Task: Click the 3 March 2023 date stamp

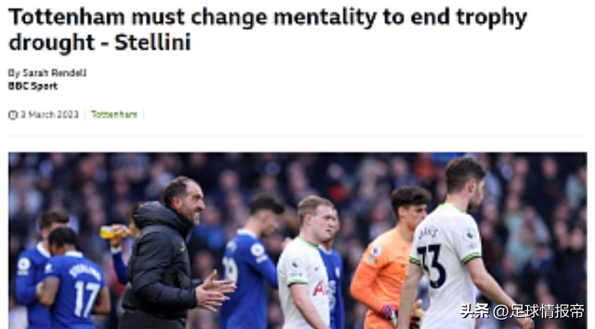Action: click(x=50, y=114)
